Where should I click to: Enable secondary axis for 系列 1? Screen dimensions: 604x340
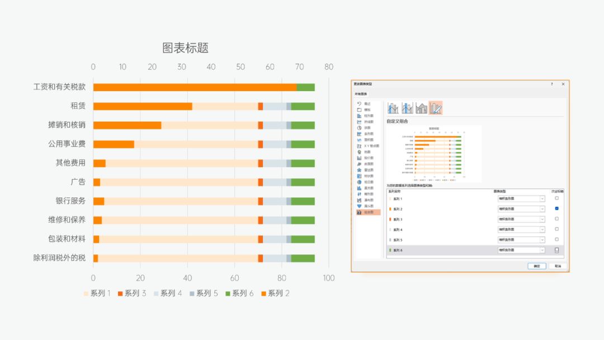(556, 199)
